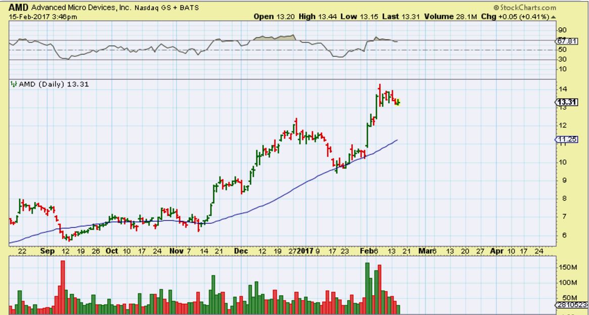
Task: Click the 11.25 moving average value tag
Action: (567, 139)
